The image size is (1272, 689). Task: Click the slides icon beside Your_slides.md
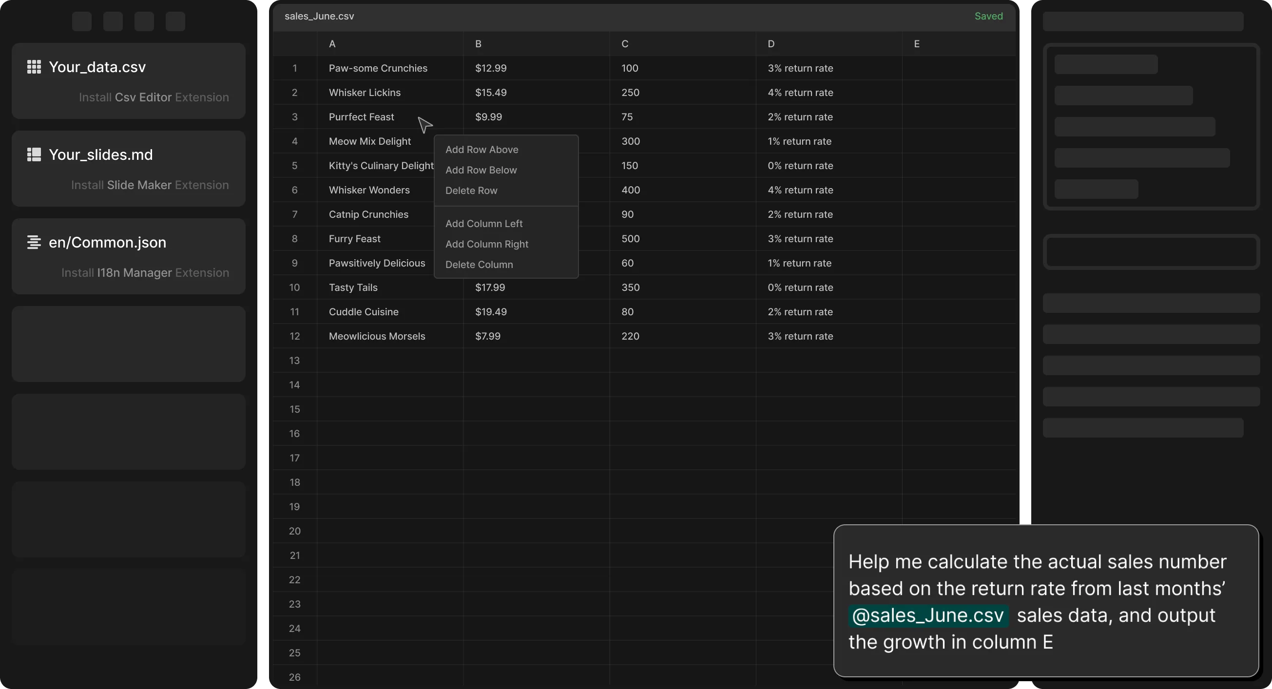(34, 154)
